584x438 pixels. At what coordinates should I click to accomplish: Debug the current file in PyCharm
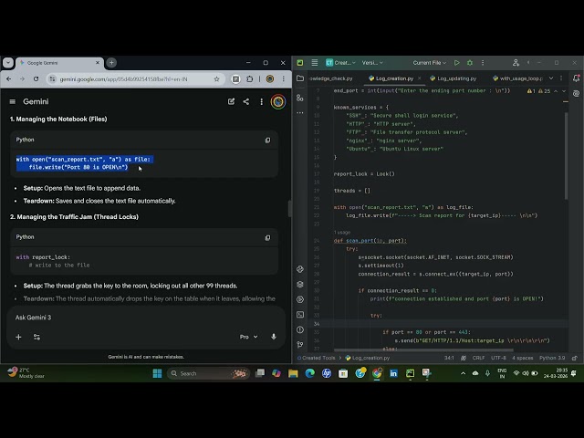coord(470,63)
